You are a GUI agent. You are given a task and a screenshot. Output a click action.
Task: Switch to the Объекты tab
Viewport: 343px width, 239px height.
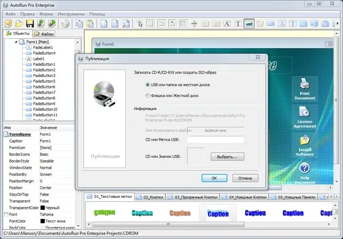tap(18, 34)
